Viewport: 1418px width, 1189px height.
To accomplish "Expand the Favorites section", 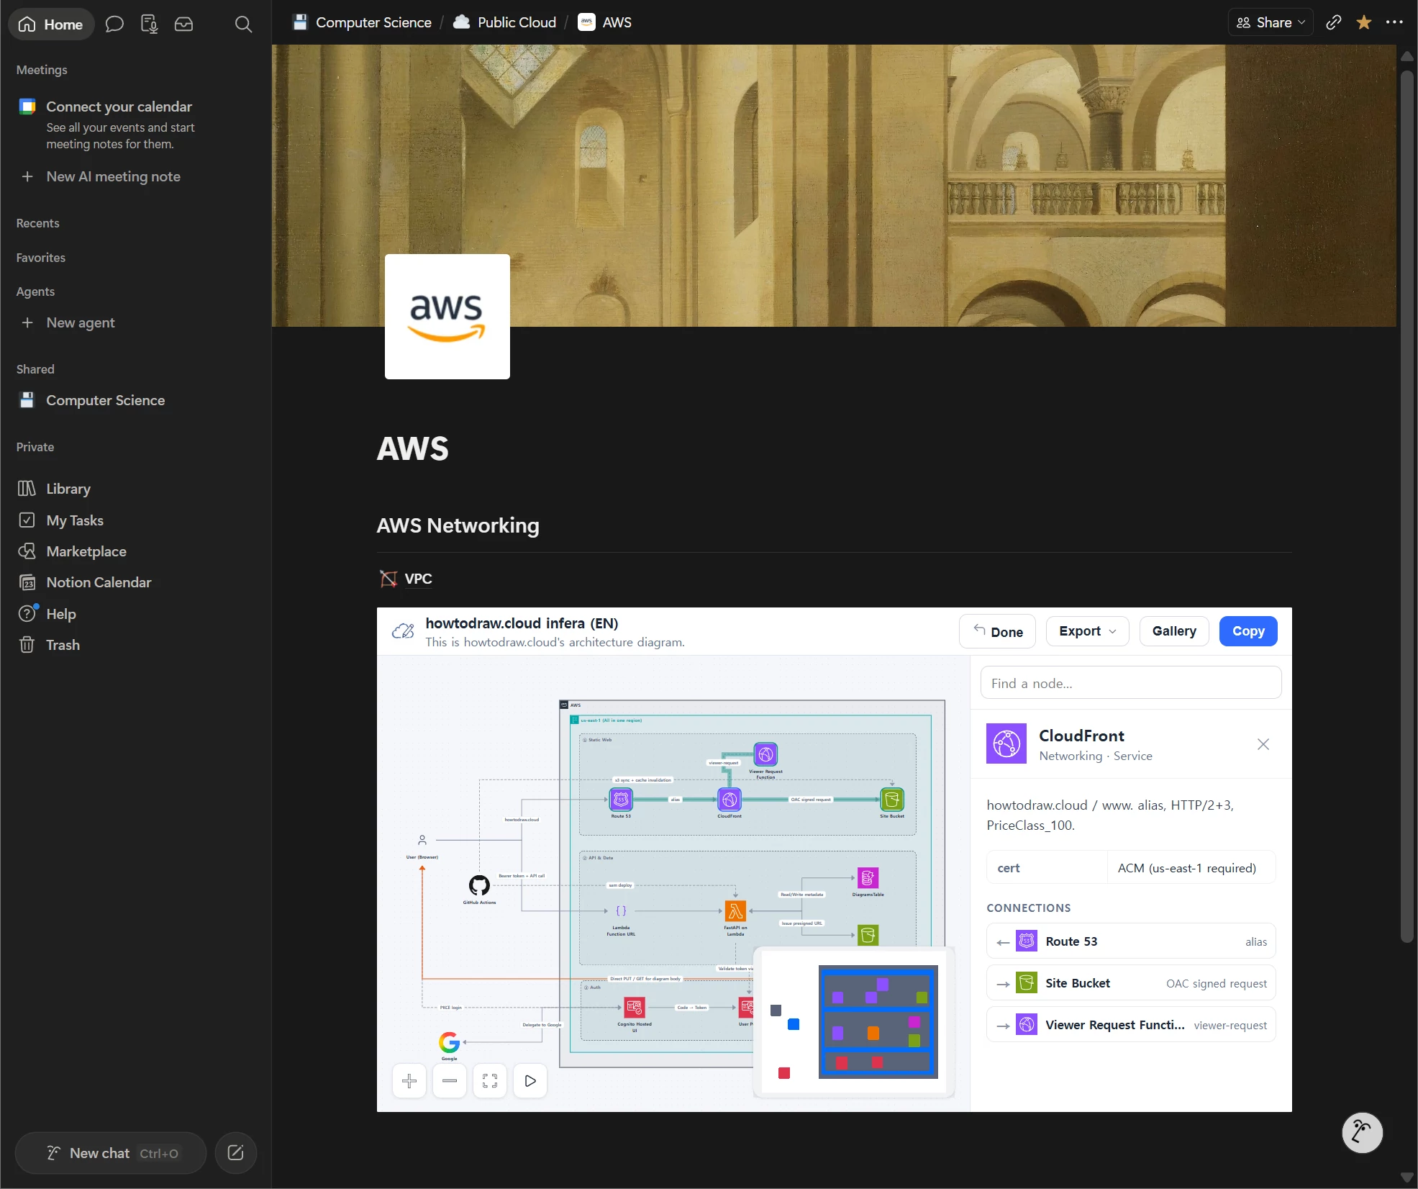I will click(40, 258).
